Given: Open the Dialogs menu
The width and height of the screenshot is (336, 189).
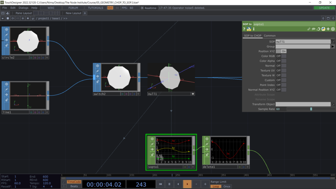Looking at the screenshot, I should pos(23,8).
